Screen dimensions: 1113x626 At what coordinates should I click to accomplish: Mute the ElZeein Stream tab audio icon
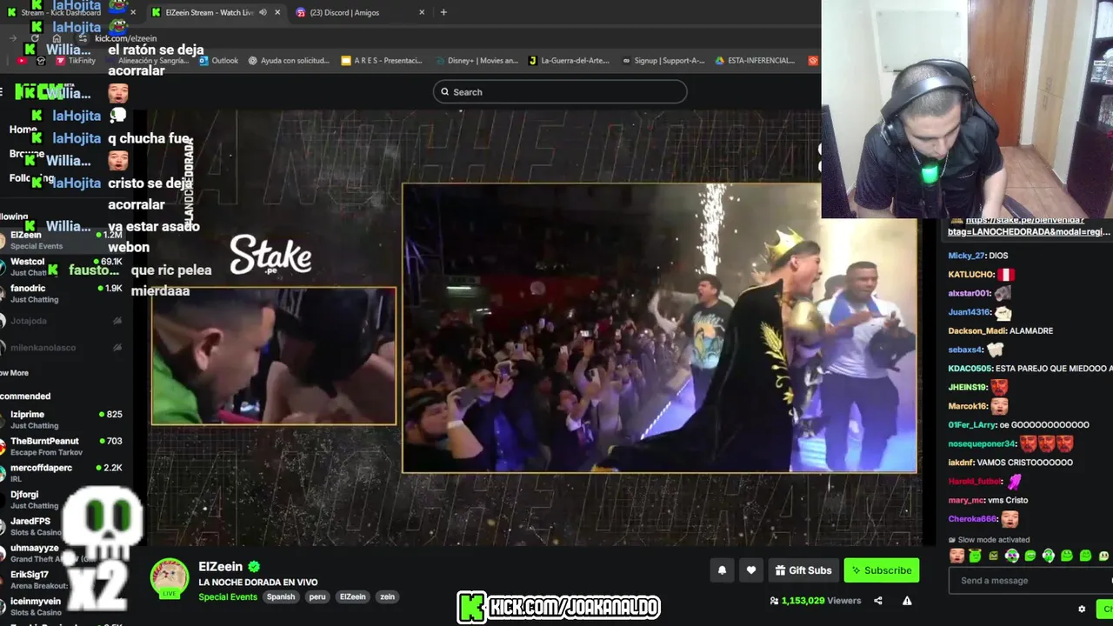click(x=263, y=12)
